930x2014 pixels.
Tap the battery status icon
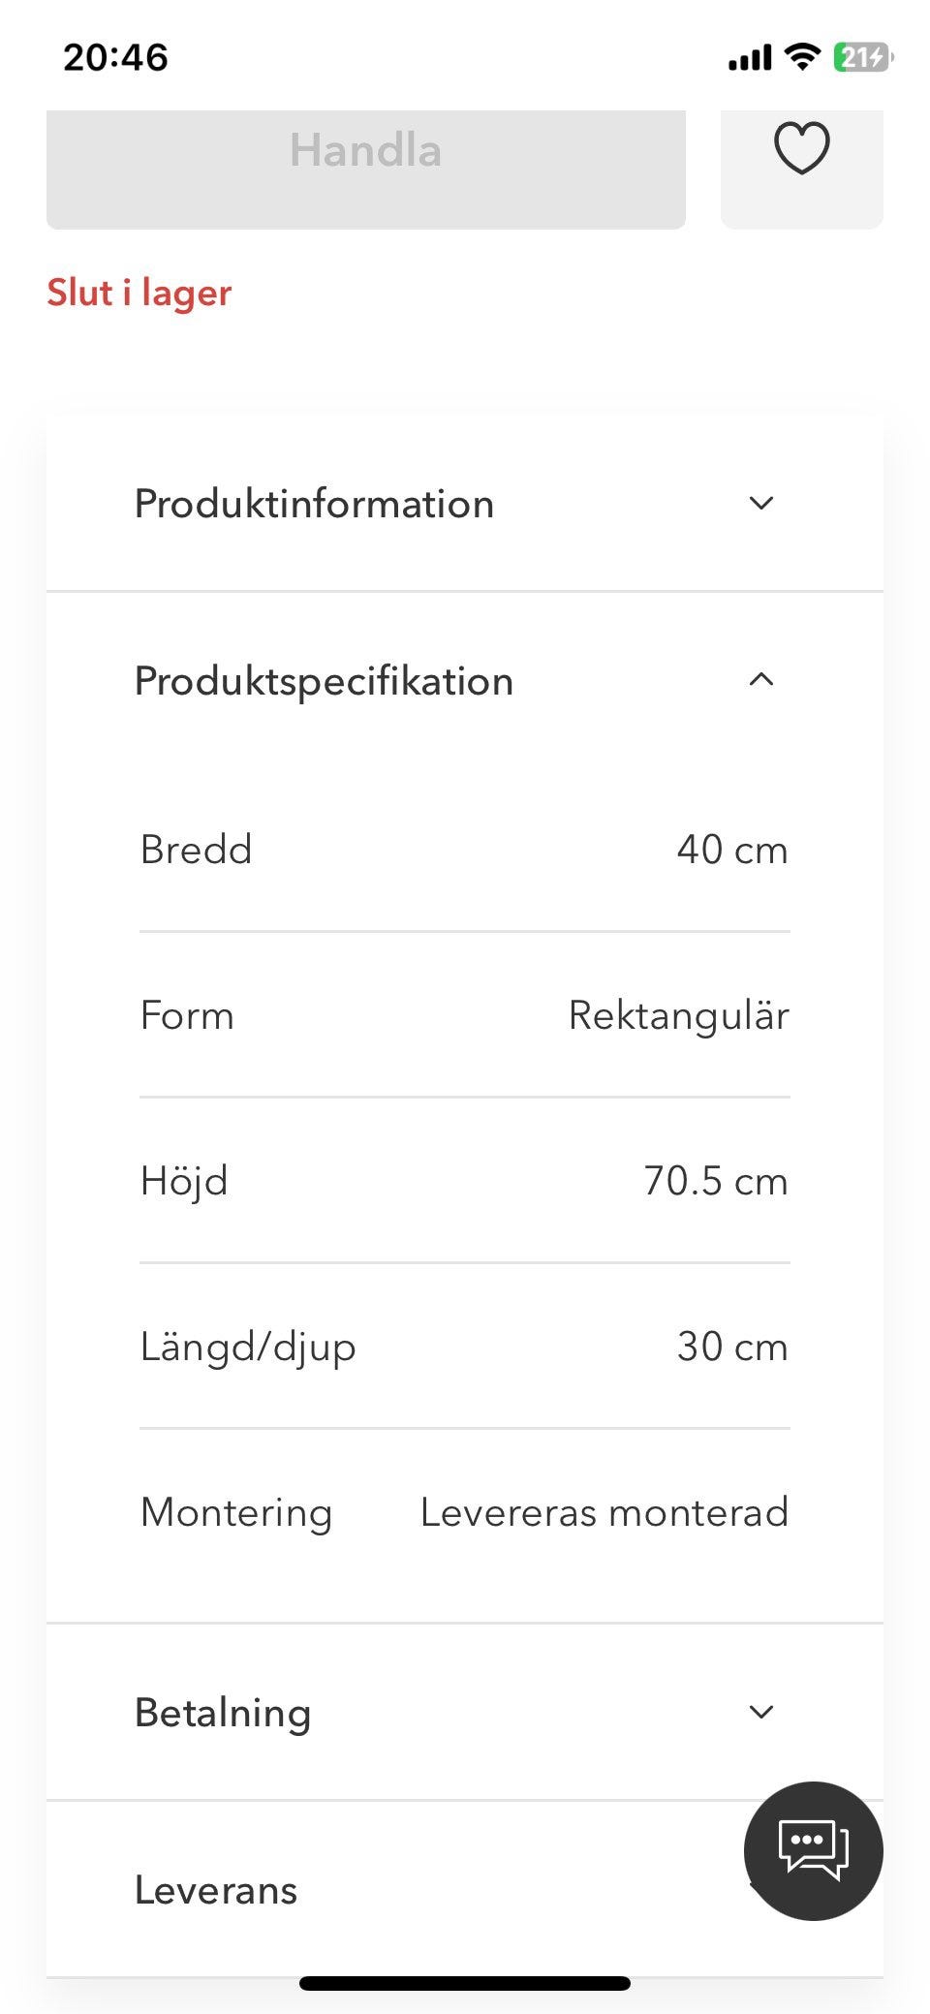(862, 58)
